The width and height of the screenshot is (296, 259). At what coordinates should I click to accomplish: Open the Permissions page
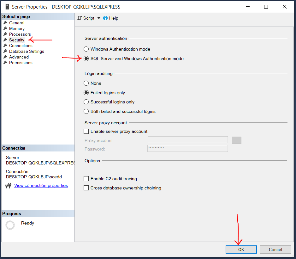point(21,63)
